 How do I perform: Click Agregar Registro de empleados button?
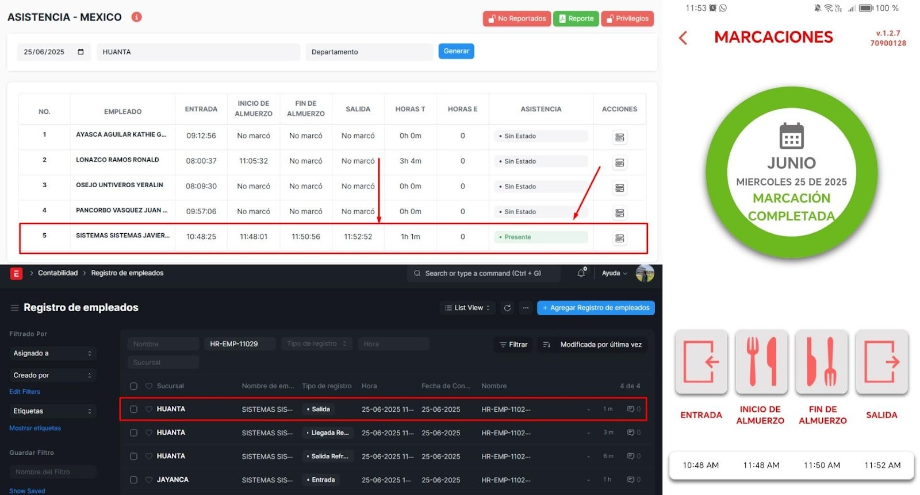coord(596,308)
